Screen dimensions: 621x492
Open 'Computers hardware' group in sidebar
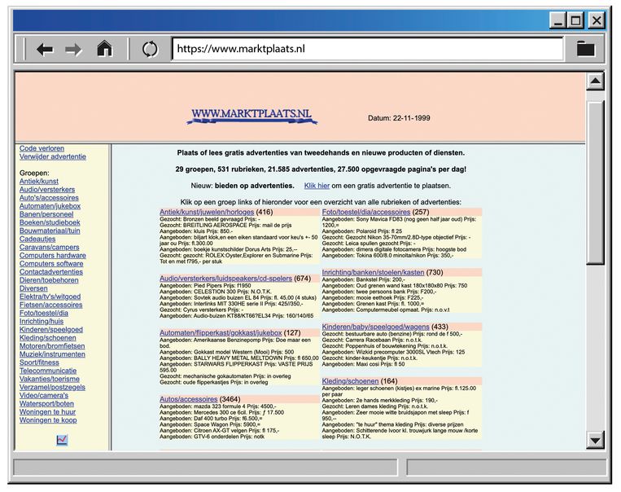tap(52, 255)
